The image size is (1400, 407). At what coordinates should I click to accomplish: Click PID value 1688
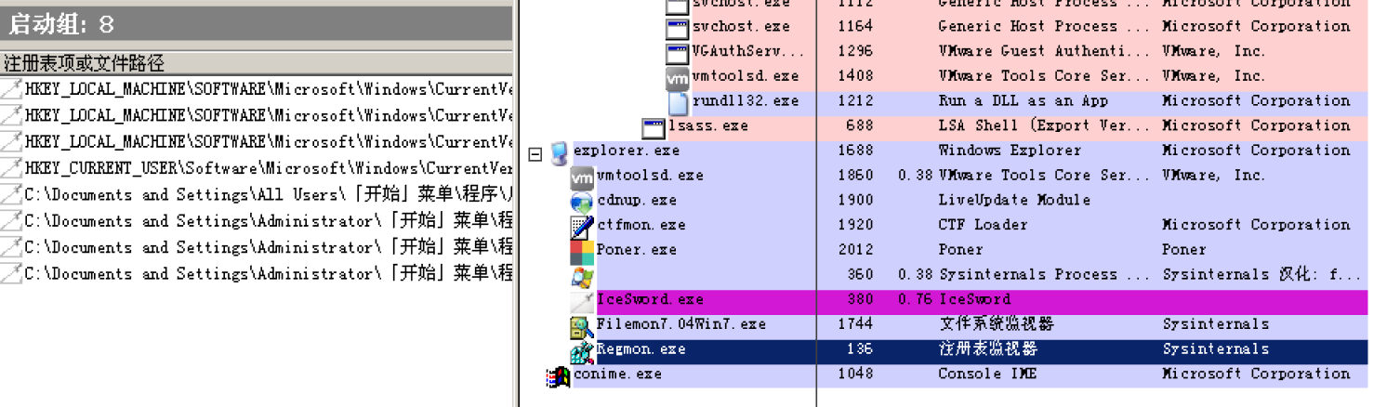(x=854, y=151)
